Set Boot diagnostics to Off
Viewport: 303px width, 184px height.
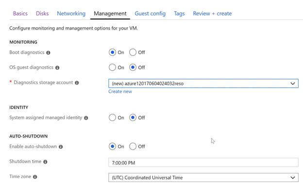click(x=133, y=52)
